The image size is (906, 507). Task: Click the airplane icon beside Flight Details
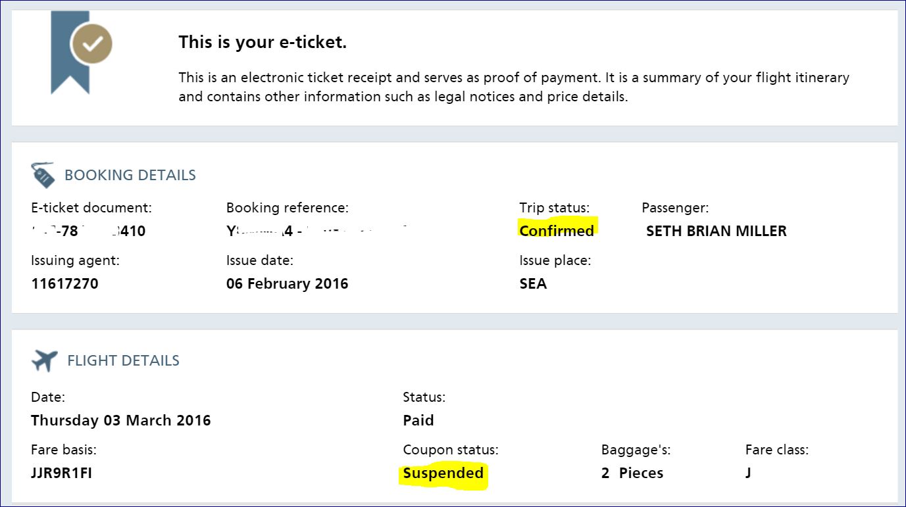44,360
